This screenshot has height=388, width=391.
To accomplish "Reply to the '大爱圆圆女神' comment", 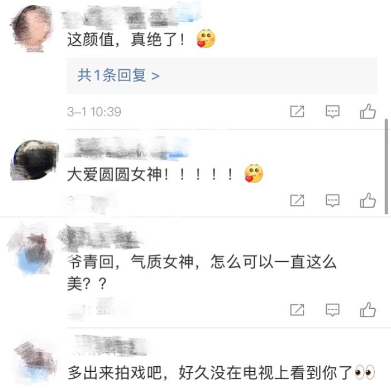I will point(332,200).
